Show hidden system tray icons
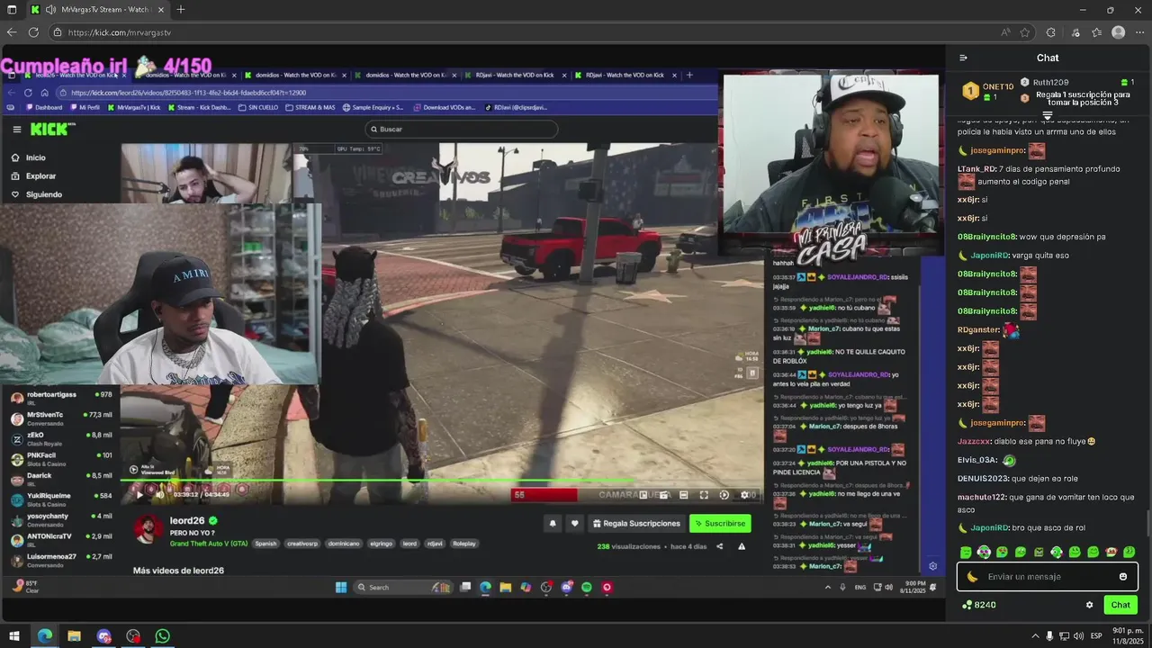This screenshot has height=648, width=1152. point(1035,635)
